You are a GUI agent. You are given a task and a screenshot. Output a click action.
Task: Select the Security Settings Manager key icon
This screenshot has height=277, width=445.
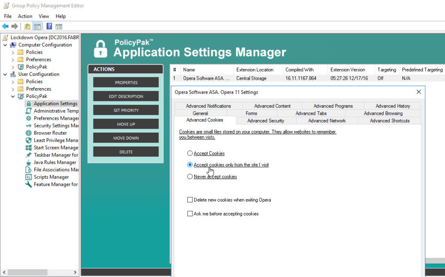point(29,126)
